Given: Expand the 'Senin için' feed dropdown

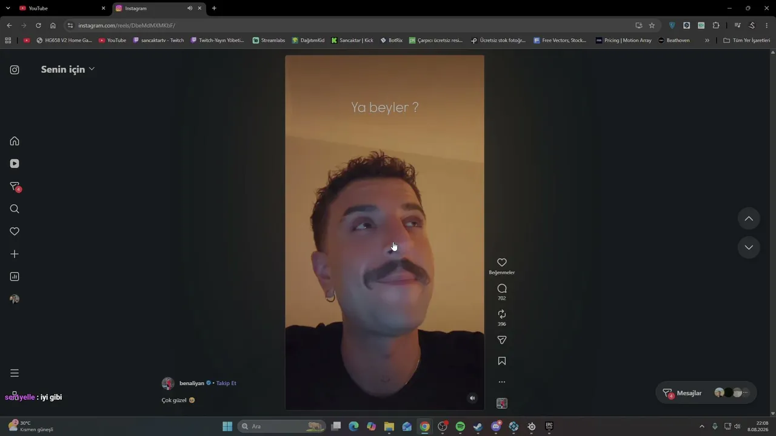Looking at the screenshot, I should click(67, 69).
